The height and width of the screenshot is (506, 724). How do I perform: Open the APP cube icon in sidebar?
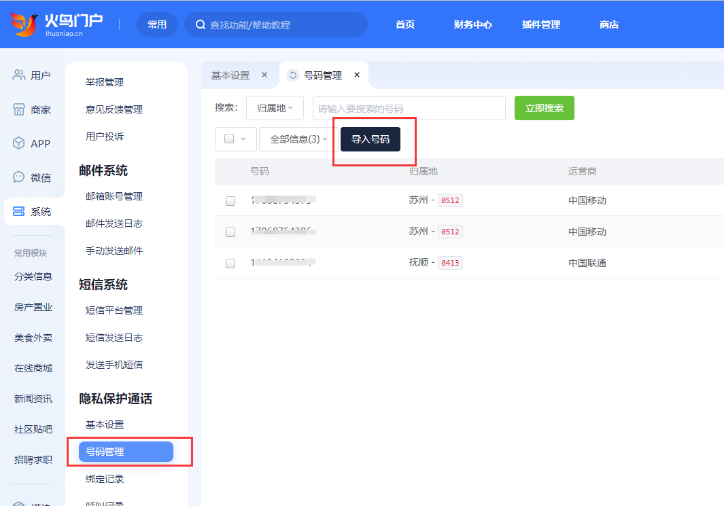(x=18, y=143)
